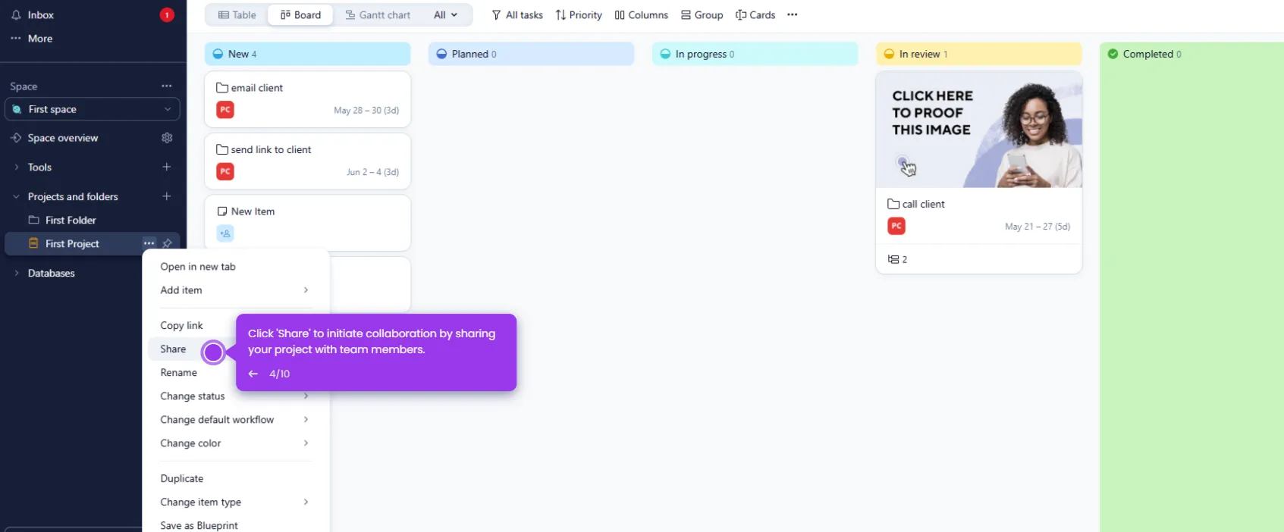
Task: Click assign-user icon on New Item card
Action: [225, 233]
